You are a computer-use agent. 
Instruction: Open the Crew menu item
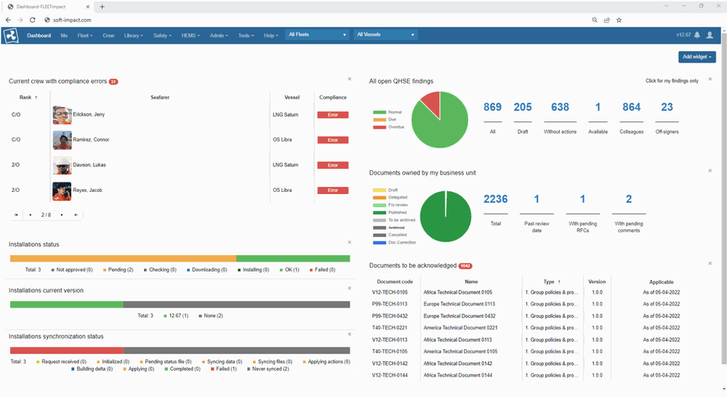pyautogui.click(x=108, y=36)
